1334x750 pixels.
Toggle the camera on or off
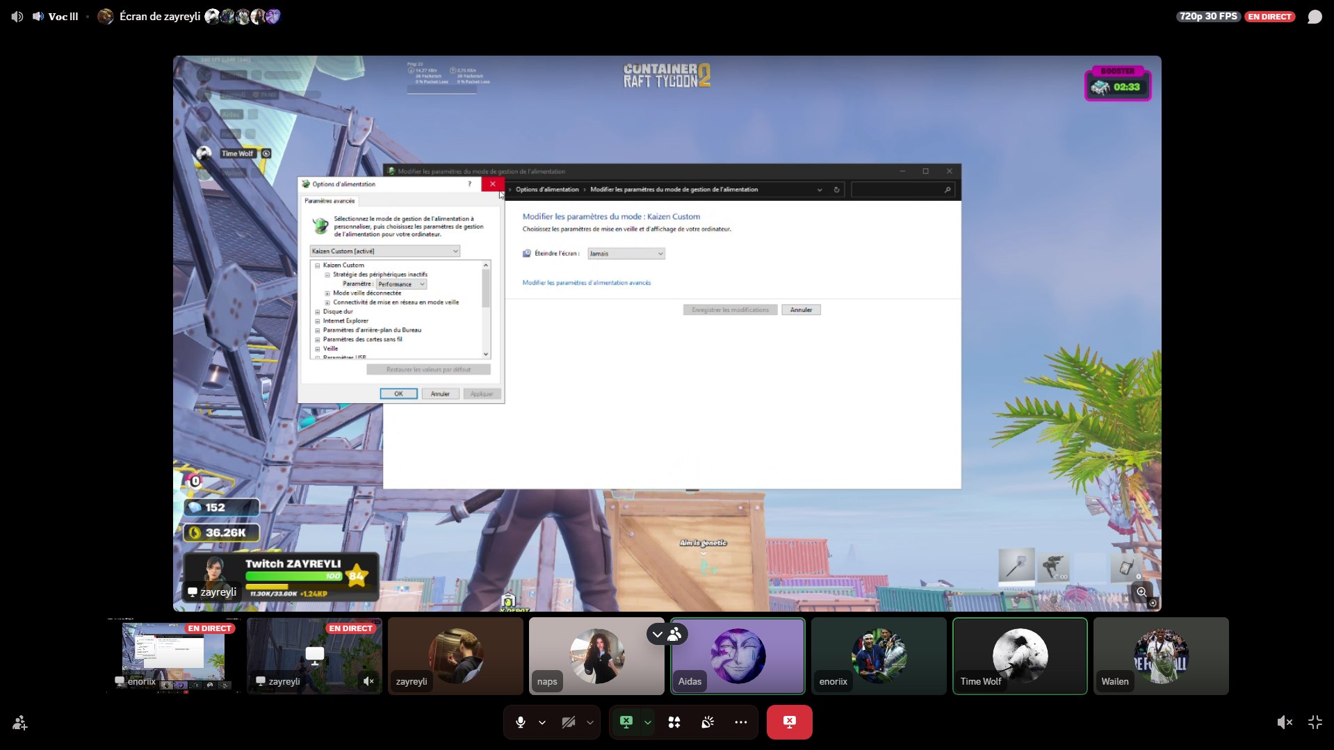[568, 722]
